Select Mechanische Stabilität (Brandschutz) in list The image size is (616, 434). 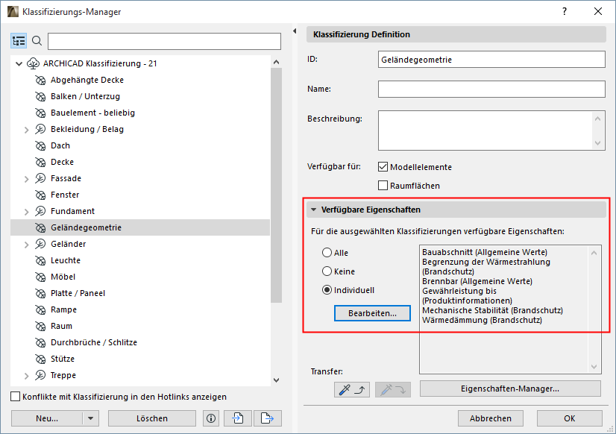[x=492, y=310]
